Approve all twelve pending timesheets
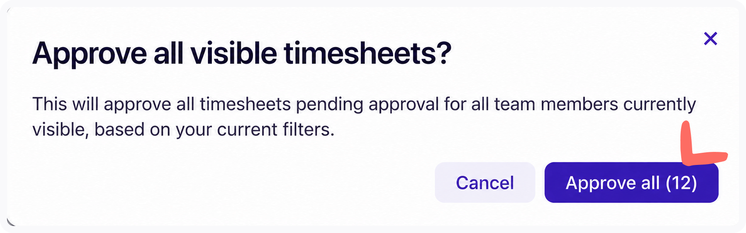Screen dimensions: 746x233 [631, 182]
